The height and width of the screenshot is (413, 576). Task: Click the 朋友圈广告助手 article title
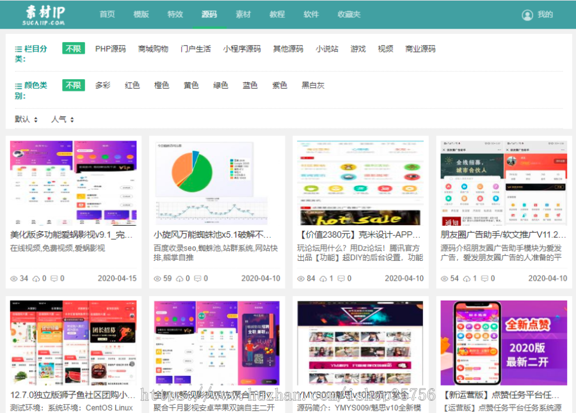click(x=504, y=234)
